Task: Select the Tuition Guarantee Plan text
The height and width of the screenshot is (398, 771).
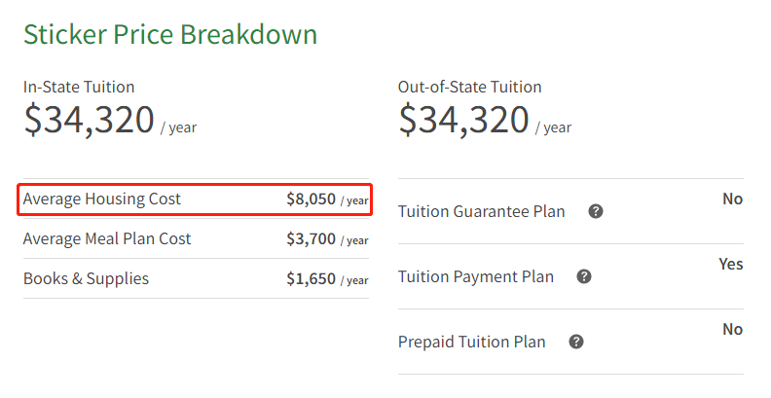Action: (481, 212)
